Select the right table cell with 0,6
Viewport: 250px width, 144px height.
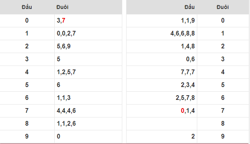162,59
